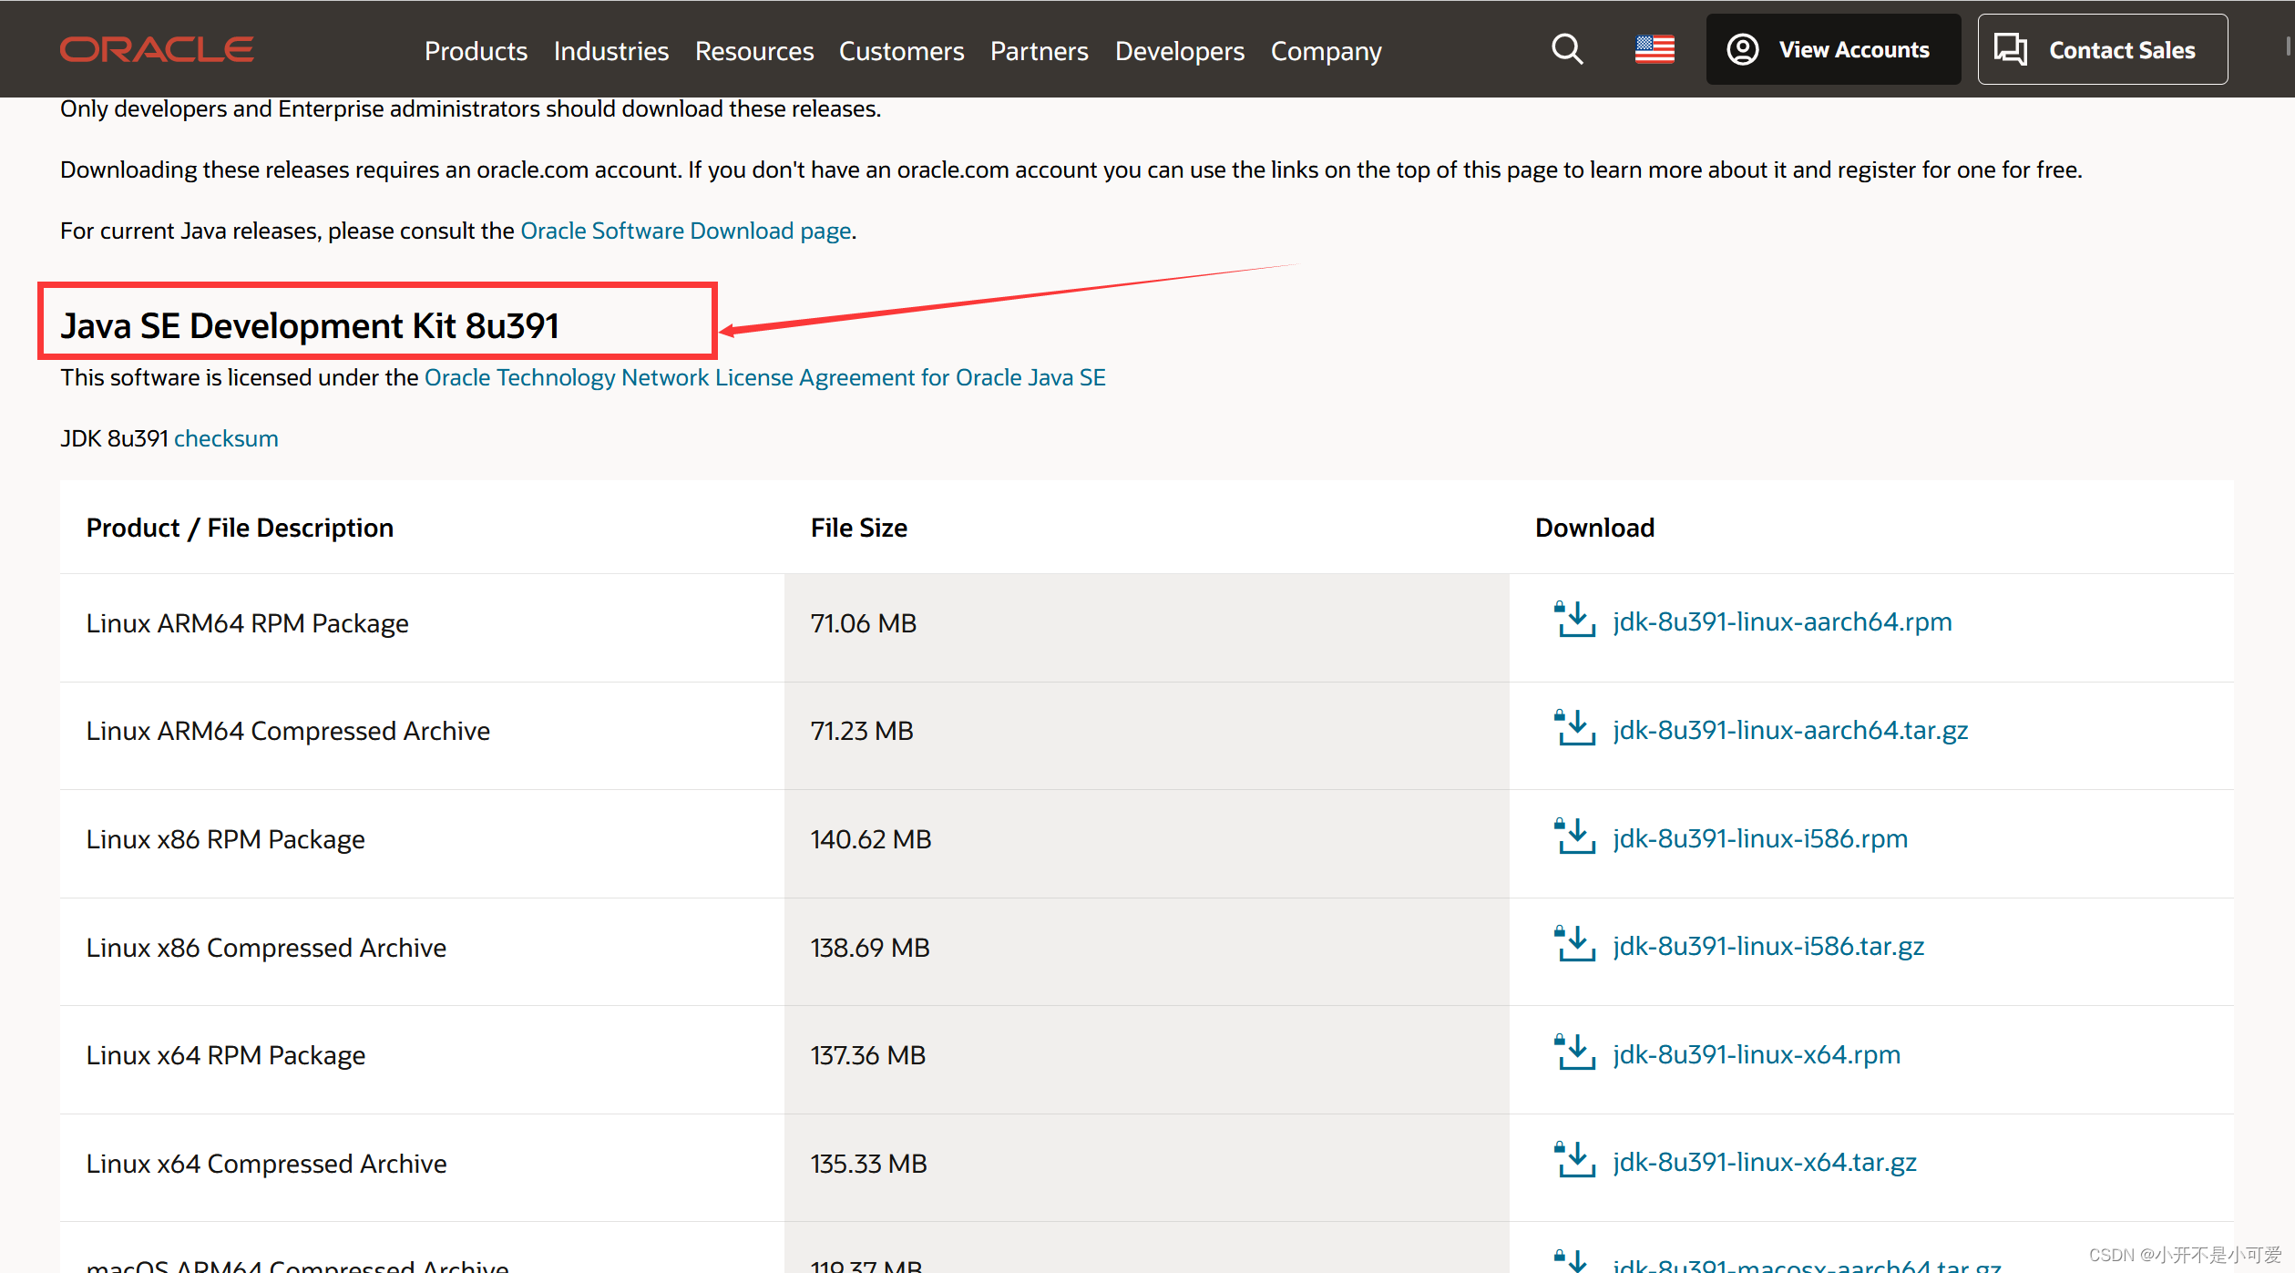Viewport: 2295px width, 1273px height.
Task: Expand the Developers navigation menu
Action: pos(1179,51)
